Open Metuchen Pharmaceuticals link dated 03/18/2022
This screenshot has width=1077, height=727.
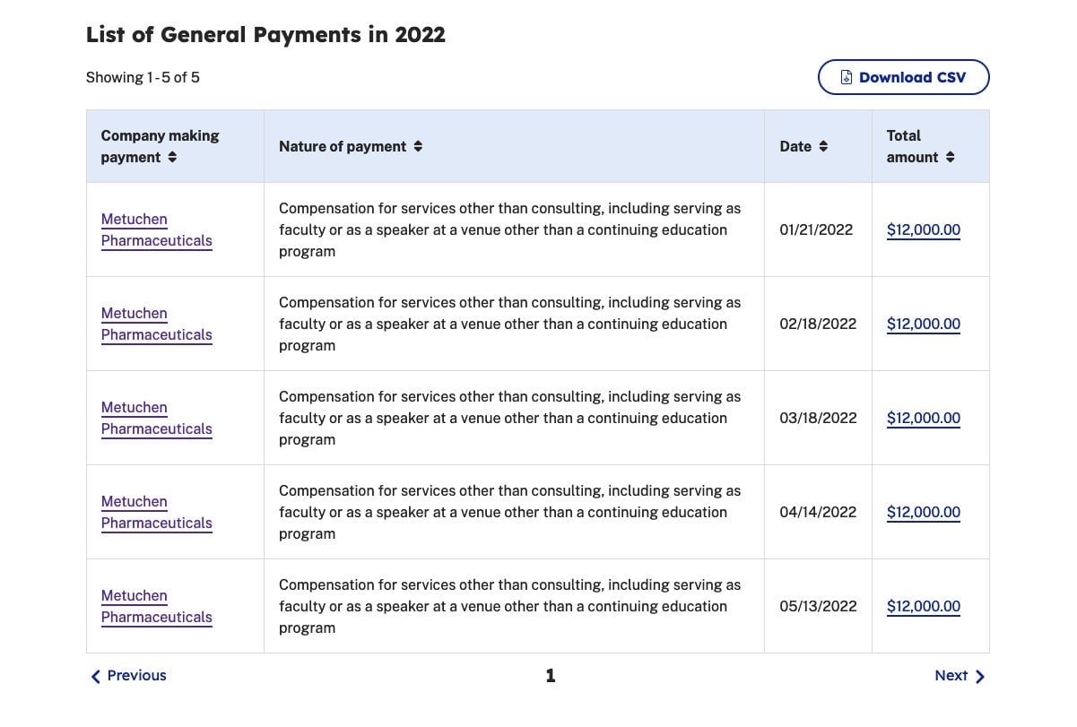(156, 418)
